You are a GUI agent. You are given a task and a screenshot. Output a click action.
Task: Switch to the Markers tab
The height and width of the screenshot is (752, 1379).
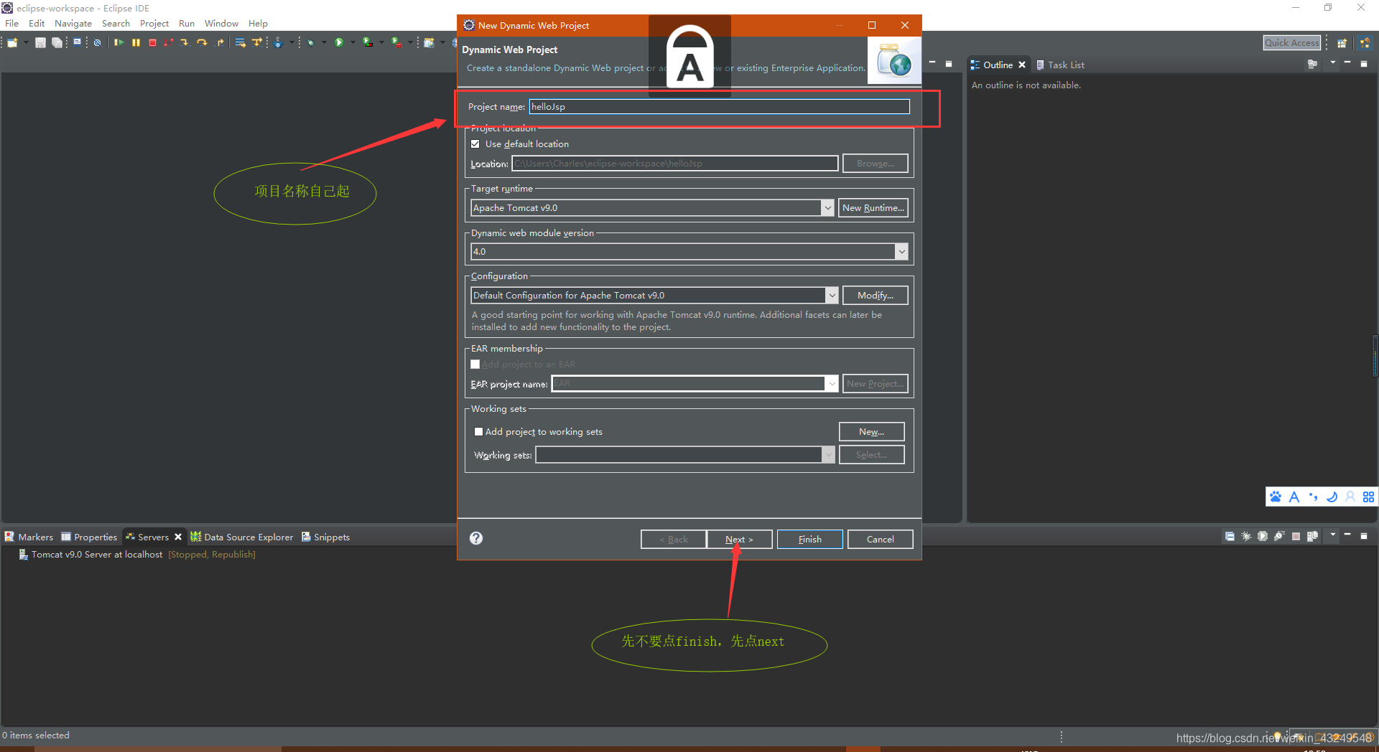(29, 537)
